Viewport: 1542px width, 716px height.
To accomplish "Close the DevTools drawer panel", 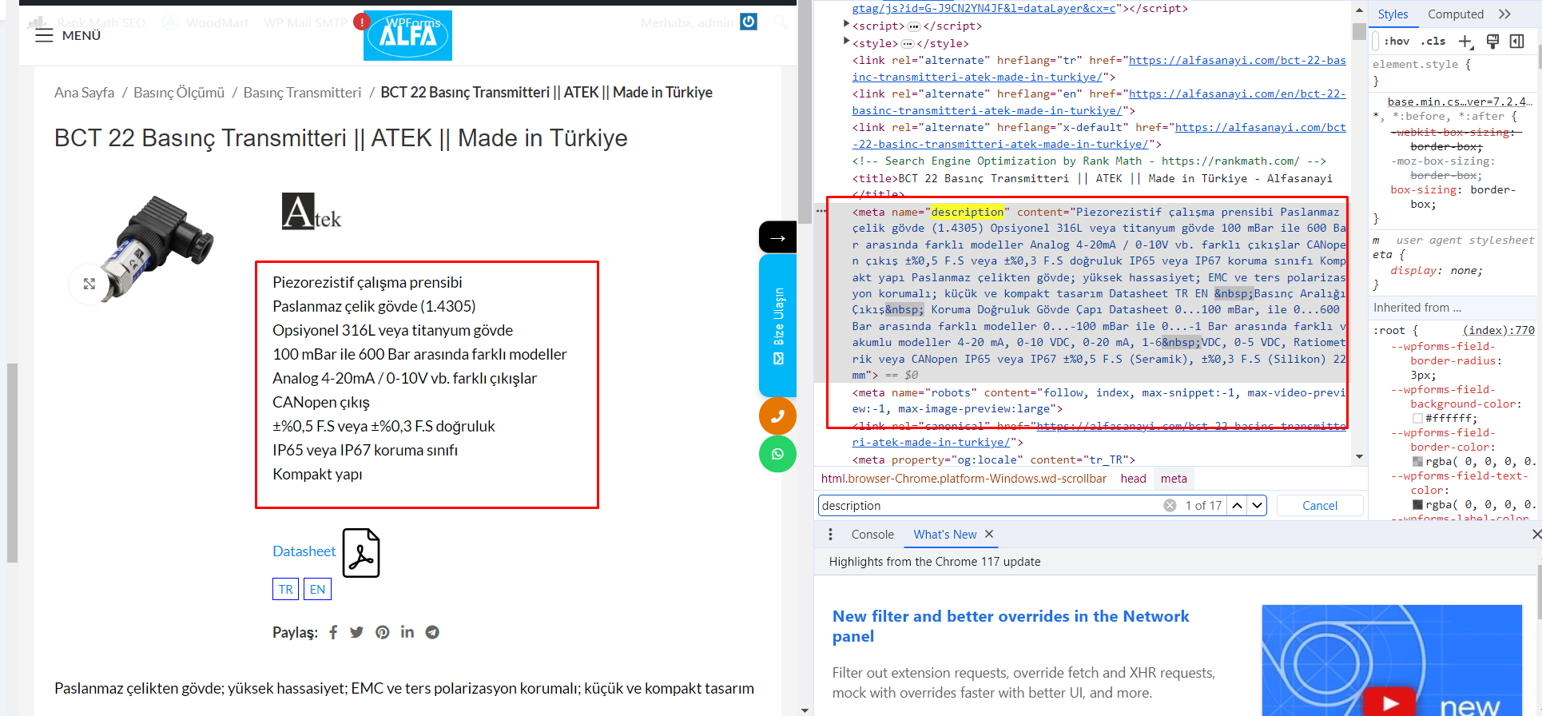I will pos(1536,534).
